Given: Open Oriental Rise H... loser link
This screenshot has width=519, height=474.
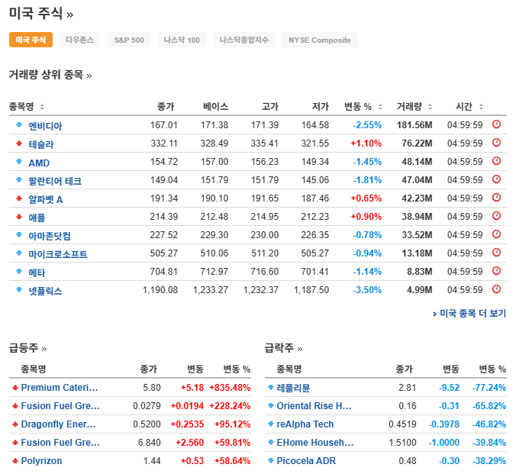Looking at the screenshot, I should (314, 406).
